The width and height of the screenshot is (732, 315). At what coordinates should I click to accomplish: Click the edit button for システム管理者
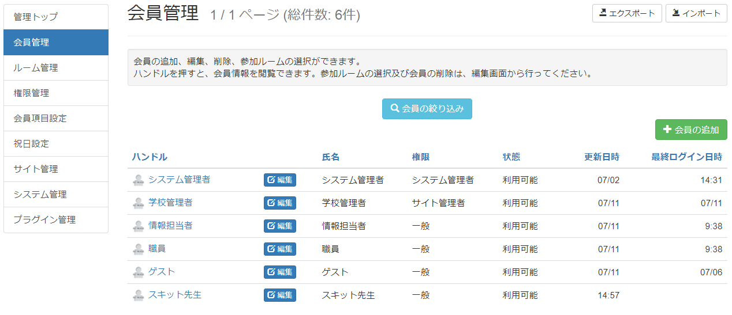(x=280, y=180)
